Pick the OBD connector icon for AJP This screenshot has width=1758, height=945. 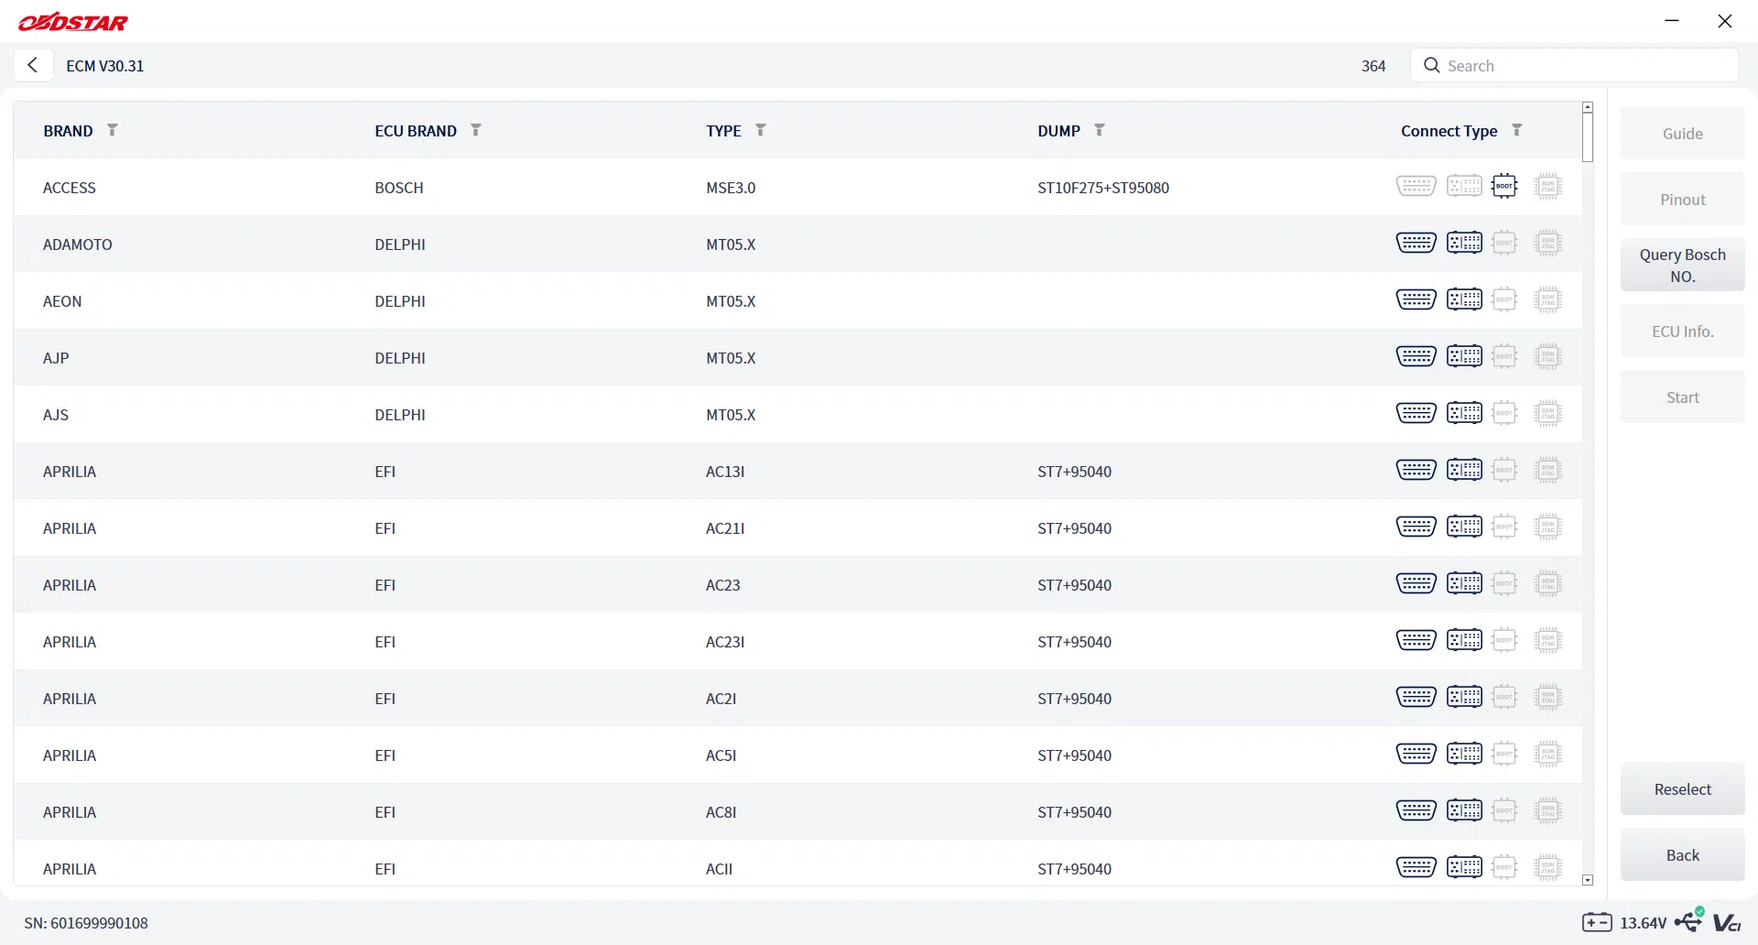pos(1416,356)
